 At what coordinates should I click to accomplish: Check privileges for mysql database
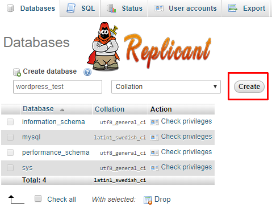pos(186,137)
